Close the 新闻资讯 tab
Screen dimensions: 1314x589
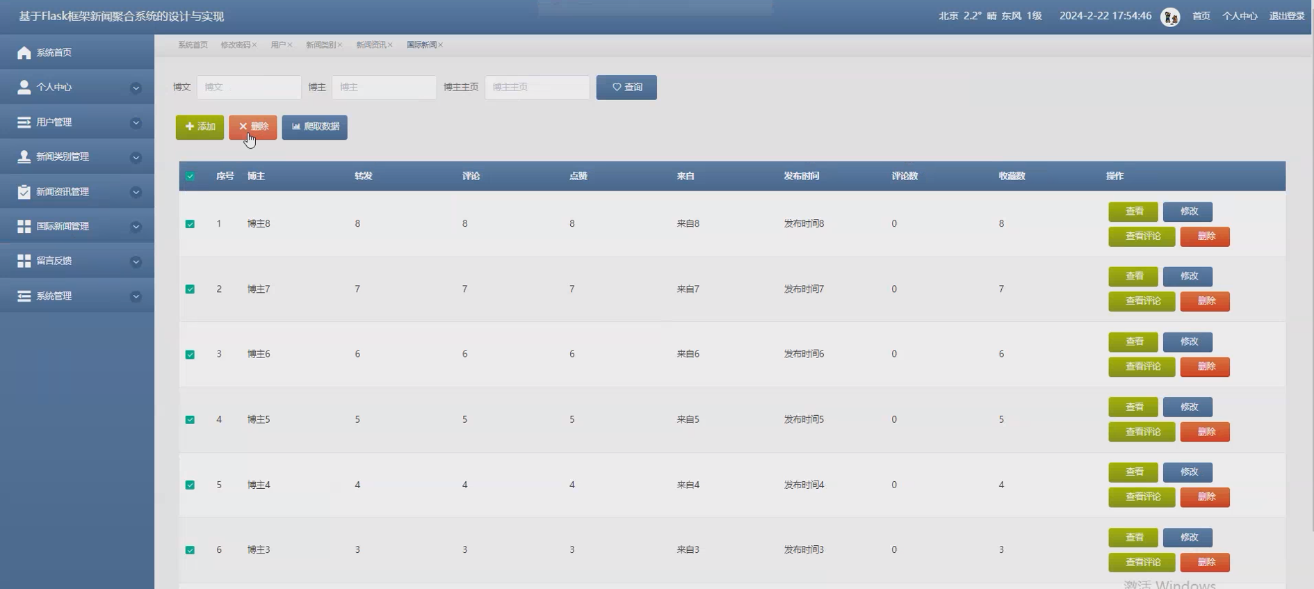(x=390, y=45)
